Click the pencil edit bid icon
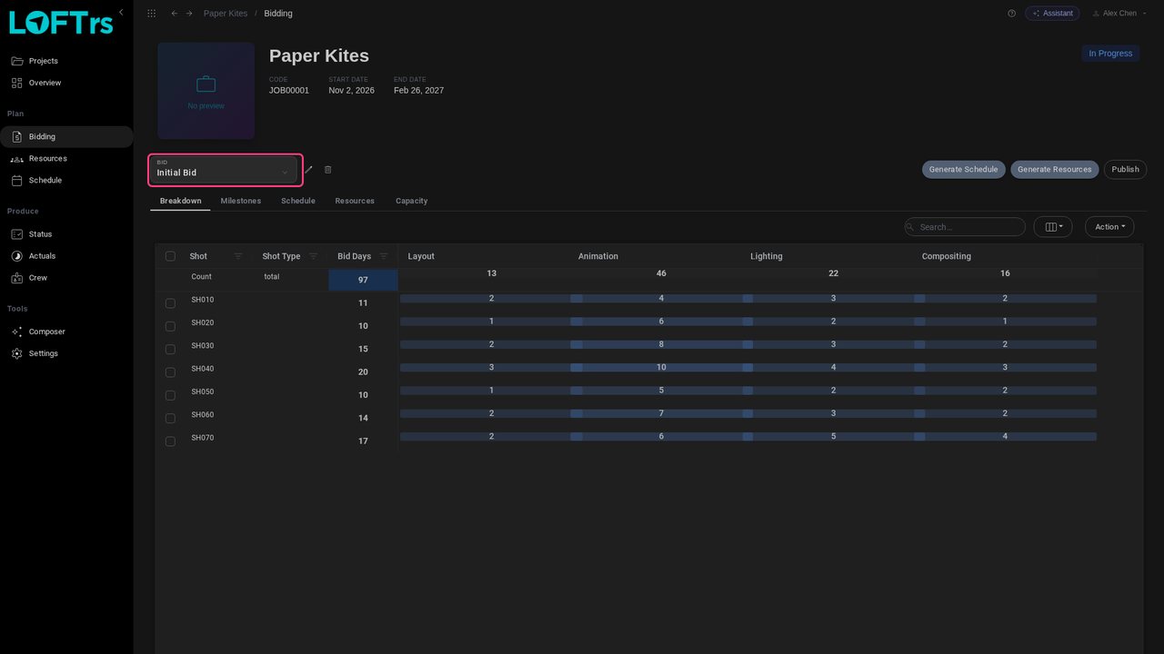The width and height of the screenshot is (1164, 654). tap(308, 170)
